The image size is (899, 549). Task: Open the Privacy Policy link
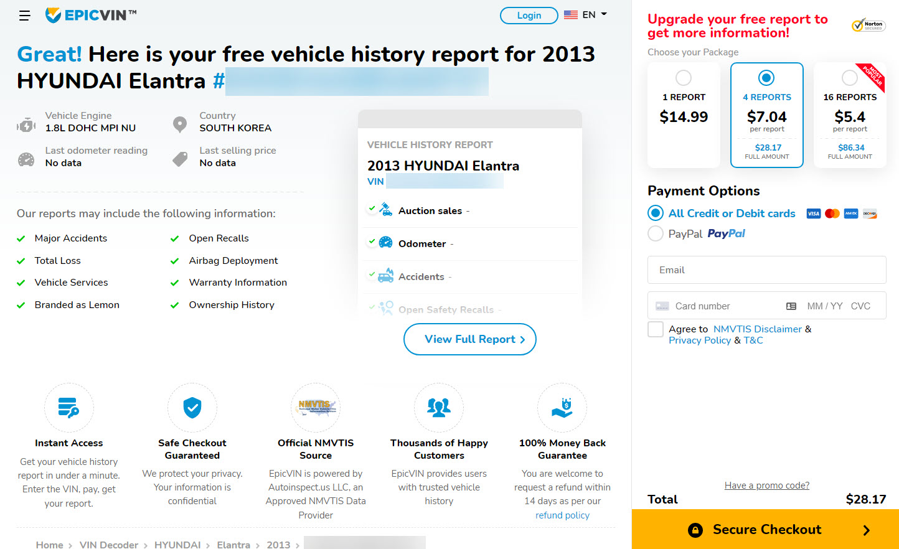click(700, 340)
